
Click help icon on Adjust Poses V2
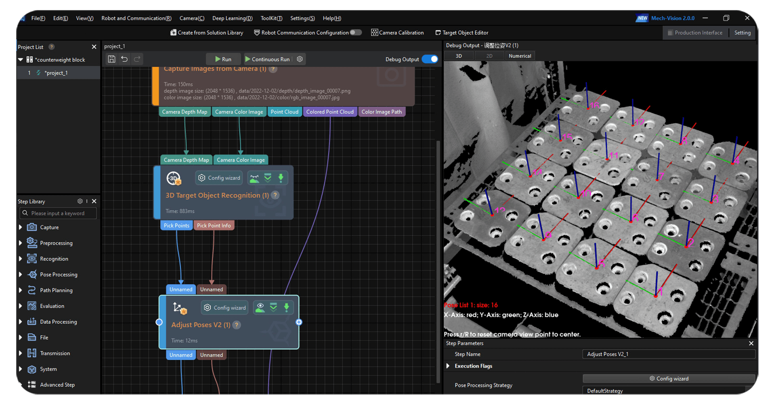[237, 325]
